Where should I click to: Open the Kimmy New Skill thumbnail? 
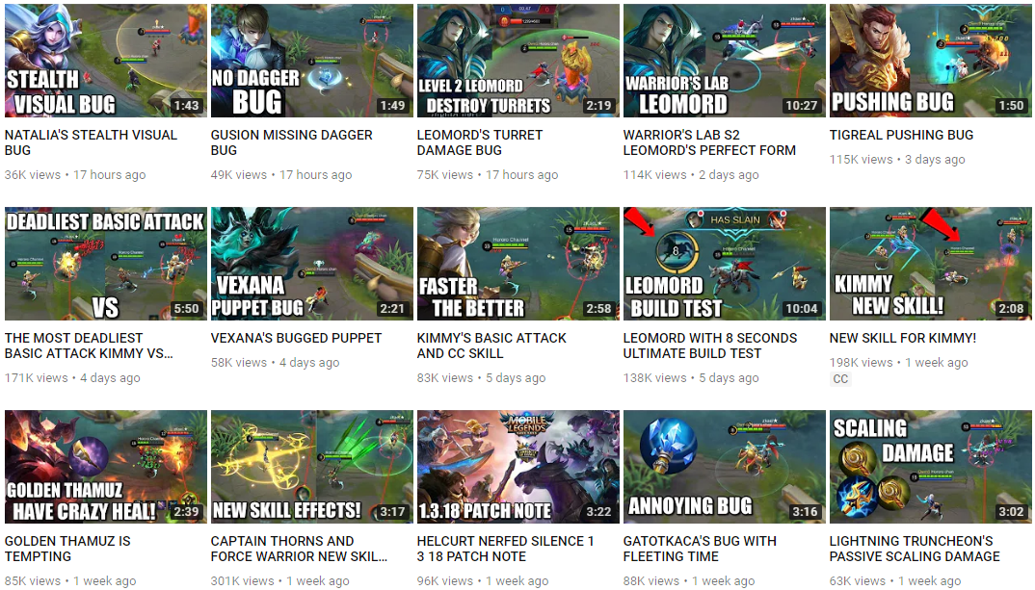931,264
